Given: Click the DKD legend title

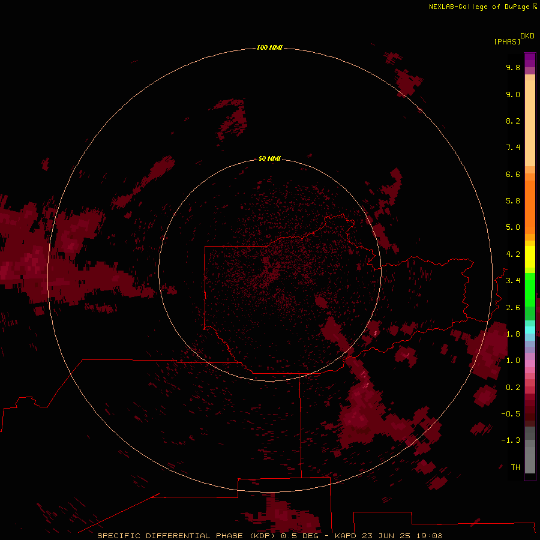Looking at the screenshot, I should pyautogui.click(x=527, y=36).
